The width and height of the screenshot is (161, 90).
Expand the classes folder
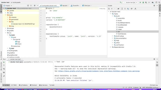pos(8,17)
